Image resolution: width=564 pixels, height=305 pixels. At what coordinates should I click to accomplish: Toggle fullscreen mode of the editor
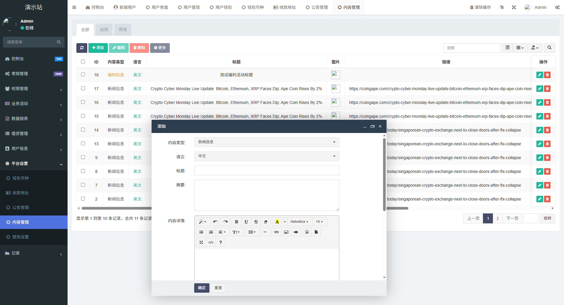click(201, 242)
